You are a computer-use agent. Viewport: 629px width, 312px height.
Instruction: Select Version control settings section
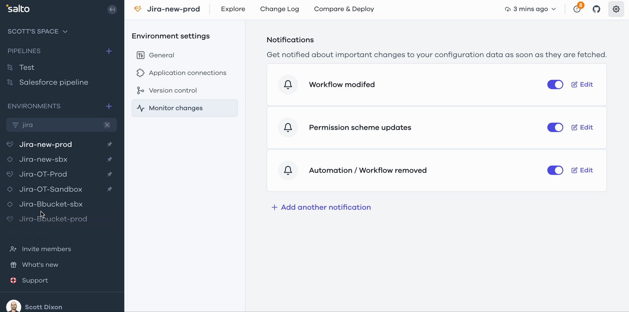pyautogui.click(x=173, y=91)
